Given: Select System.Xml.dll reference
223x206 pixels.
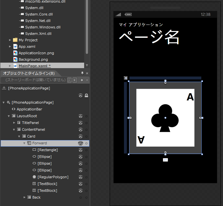Looking at the screenshot, I should pyautogui.click(x=38, y=34).
